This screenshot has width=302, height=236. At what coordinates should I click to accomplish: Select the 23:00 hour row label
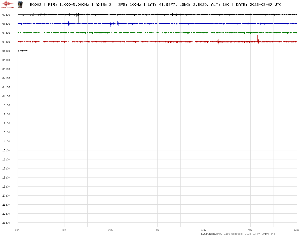6,223
